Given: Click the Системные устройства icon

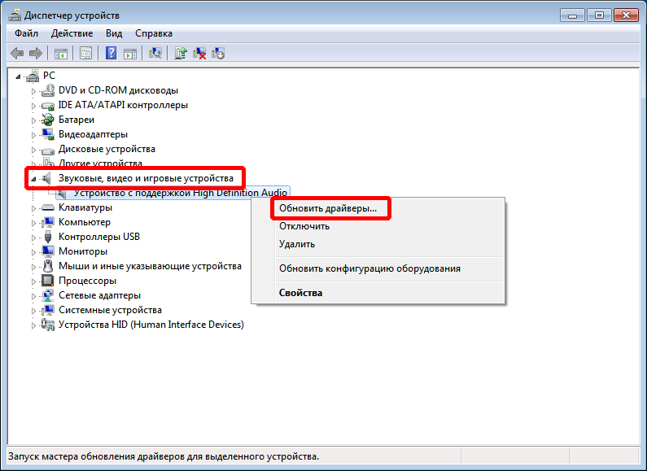Looking at the screenshot, I should pos(48,310).
